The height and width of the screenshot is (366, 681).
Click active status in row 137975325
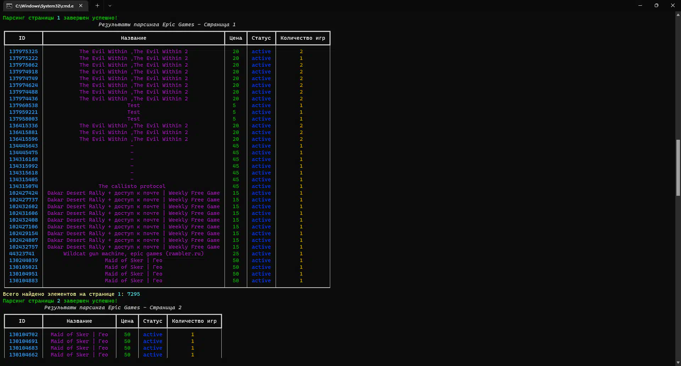coord(261,51)
